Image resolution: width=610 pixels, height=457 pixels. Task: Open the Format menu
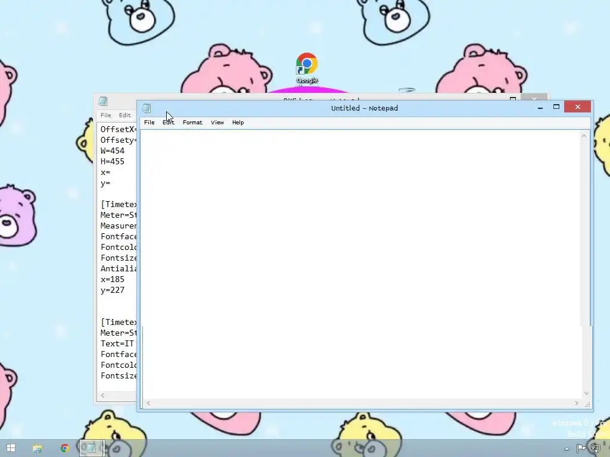tap(192, 123)
